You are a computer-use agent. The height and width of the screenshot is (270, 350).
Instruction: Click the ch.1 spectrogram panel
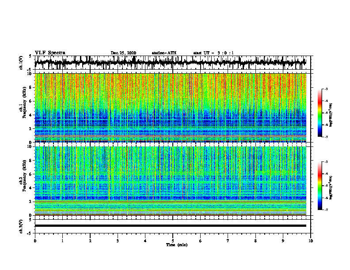point(170,108)
